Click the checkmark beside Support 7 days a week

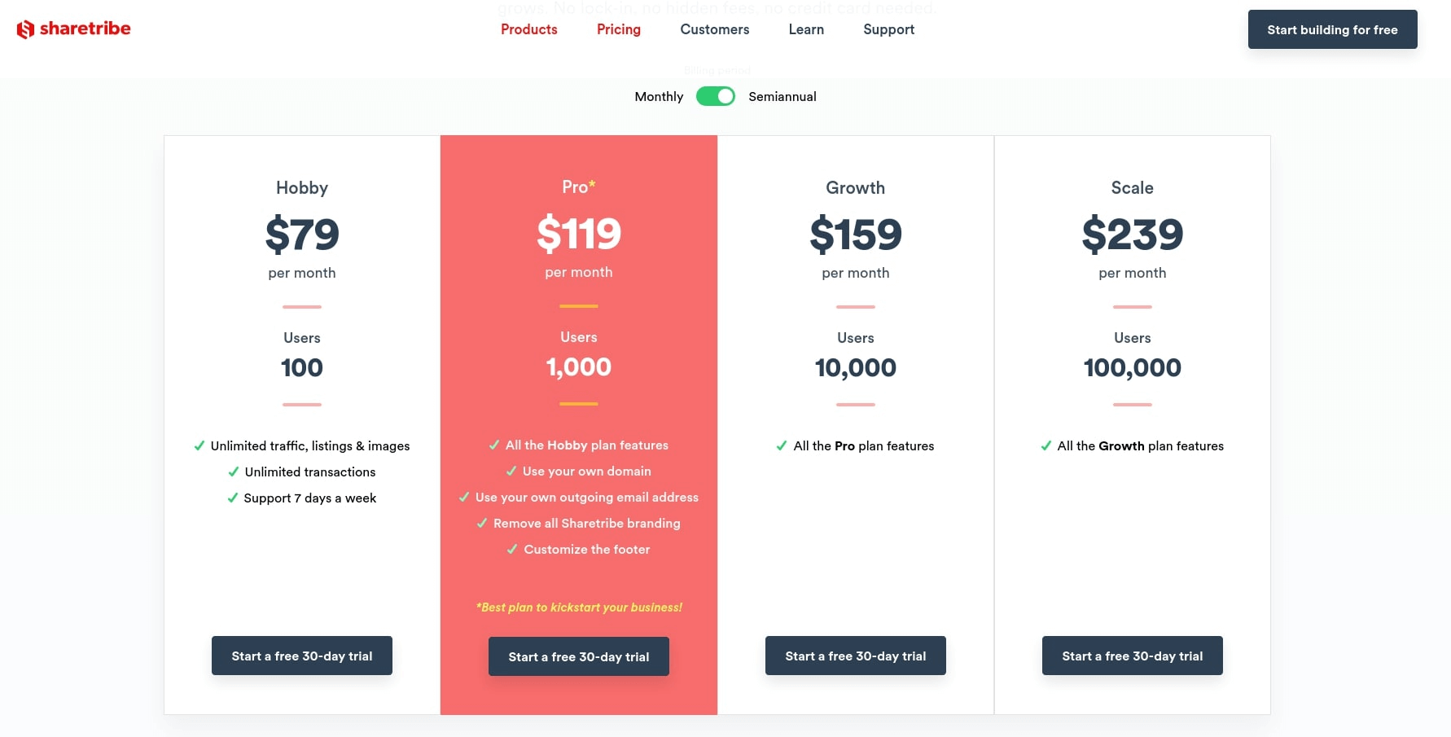pyautogui.click(x=231, y=498)
